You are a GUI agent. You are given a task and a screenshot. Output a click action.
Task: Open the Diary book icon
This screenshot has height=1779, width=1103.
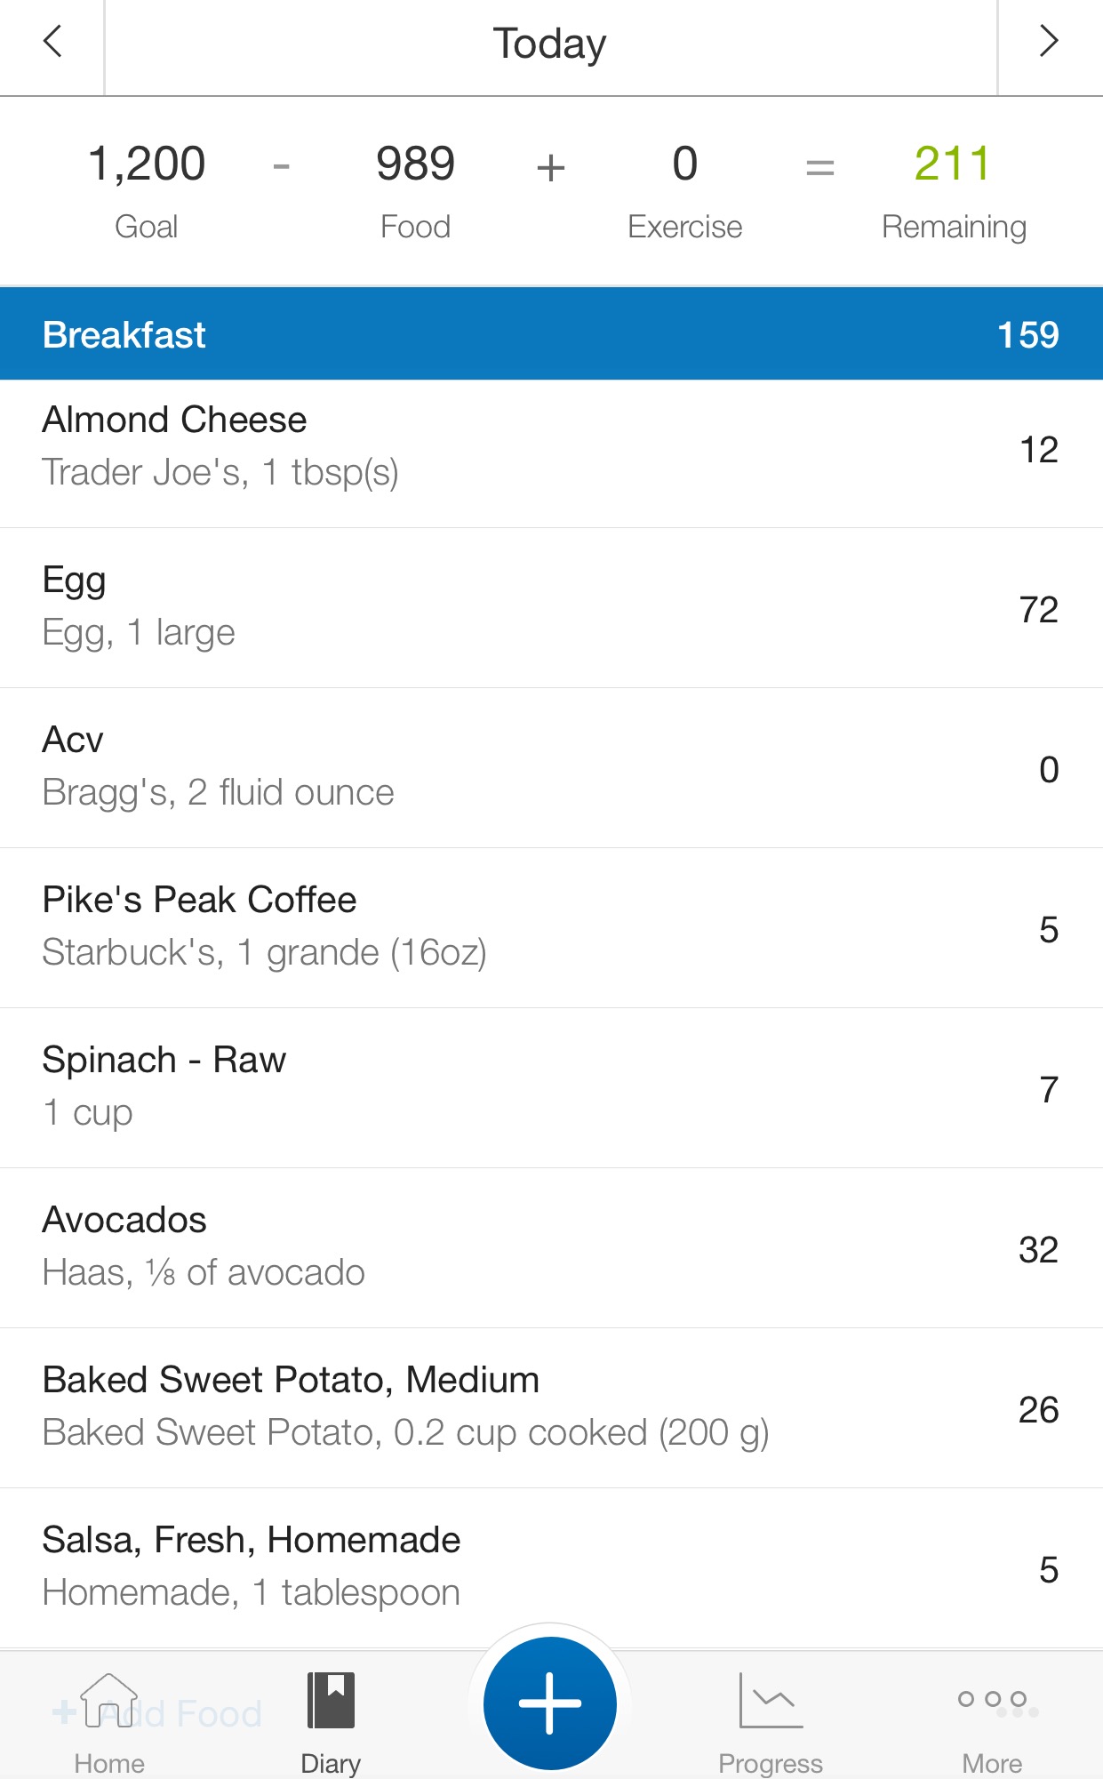331,1700
